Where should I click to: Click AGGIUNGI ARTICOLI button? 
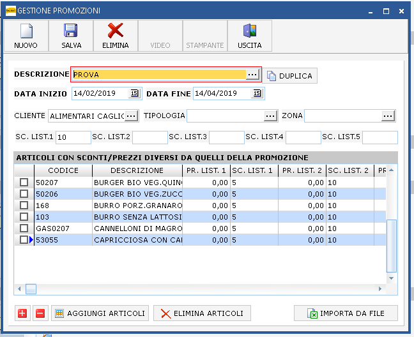coord(100,313)
